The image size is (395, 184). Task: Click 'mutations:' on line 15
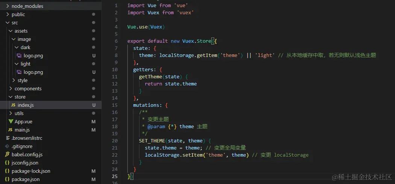148,105
